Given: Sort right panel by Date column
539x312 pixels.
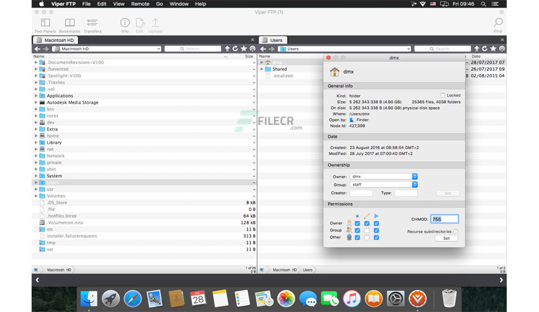Looking at the screenshot, I should click(476, 56).
